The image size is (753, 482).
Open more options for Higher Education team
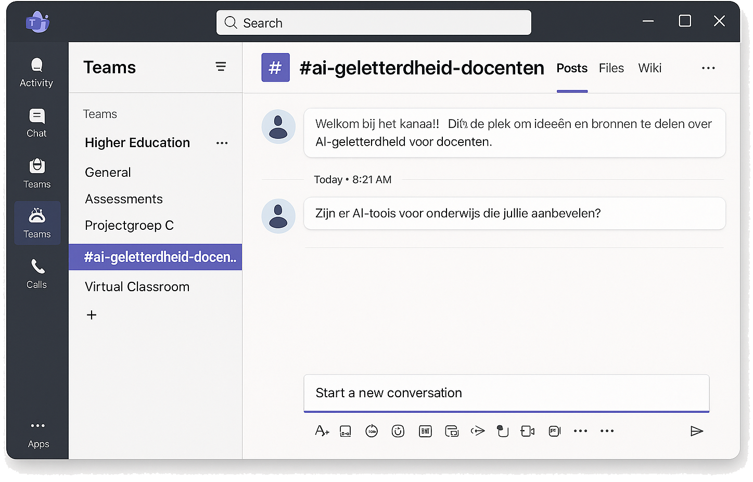[222, 143]
